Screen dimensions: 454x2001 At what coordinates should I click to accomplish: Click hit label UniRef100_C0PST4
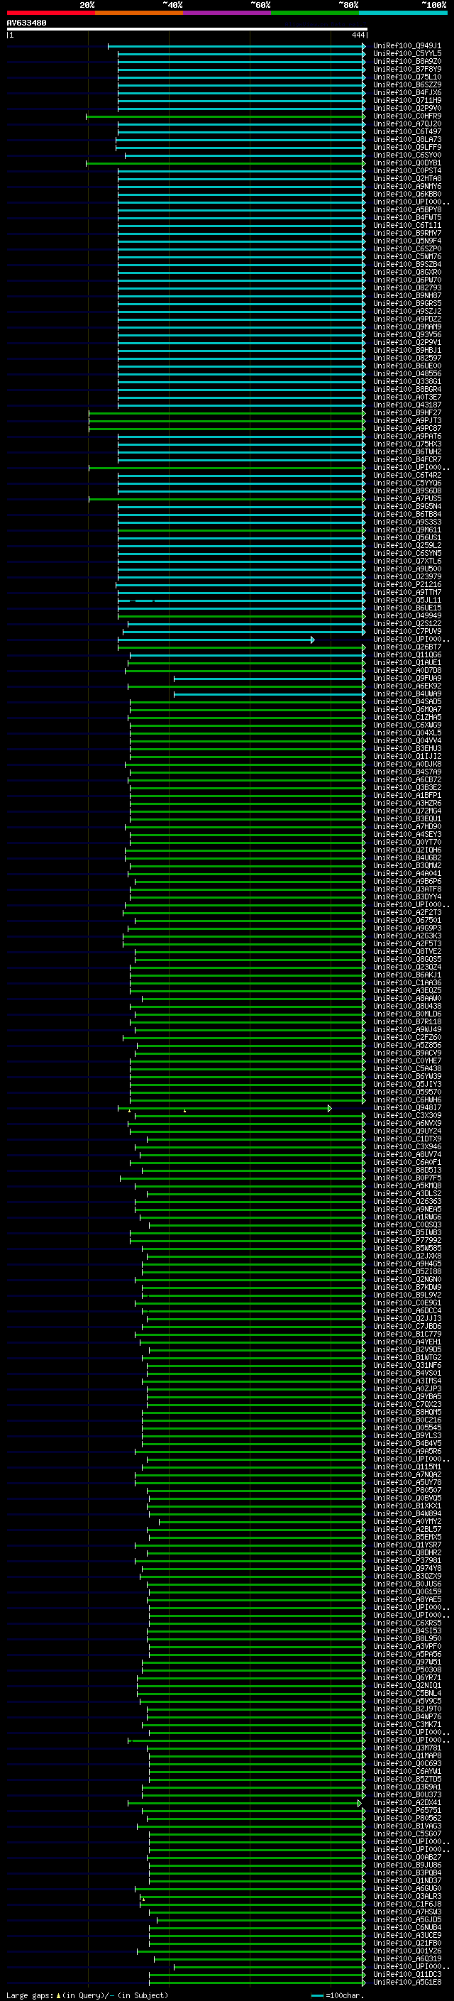tap(406, 171)
